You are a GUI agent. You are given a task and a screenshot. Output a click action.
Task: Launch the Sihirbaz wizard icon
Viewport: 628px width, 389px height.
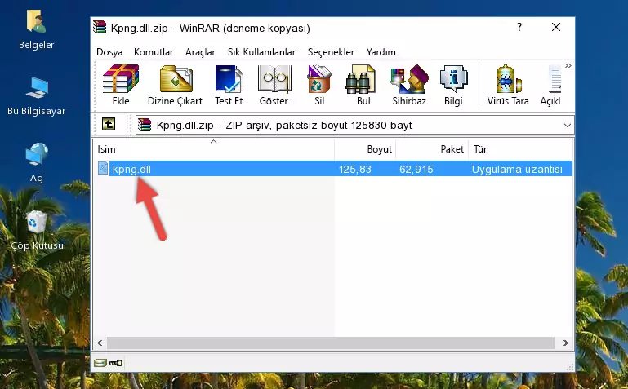[409, 85]
